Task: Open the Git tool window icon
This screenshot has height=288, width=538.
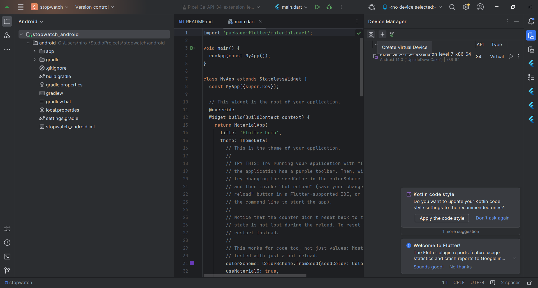Action: [x=7, y=270]
